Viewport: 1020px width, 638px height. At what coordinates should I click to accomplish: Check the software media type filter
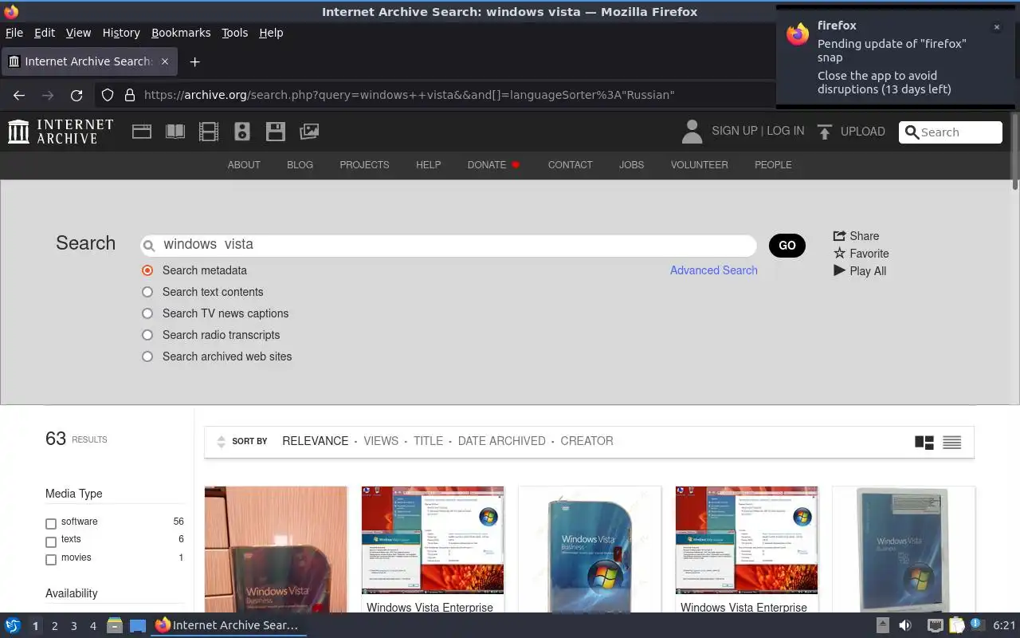pyautogui.click(x=51, y=524)
